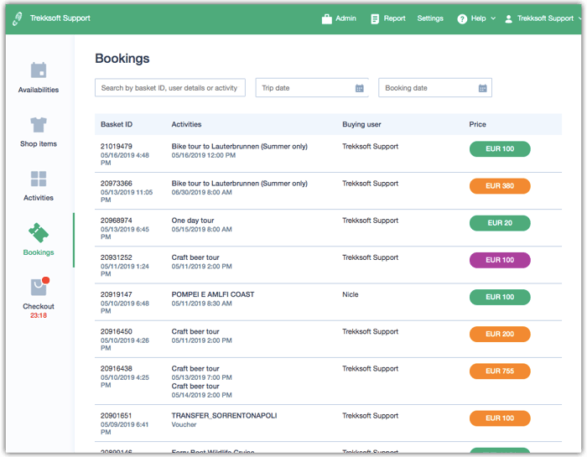Click the Trekksoft logo icon

pos(17,18)
